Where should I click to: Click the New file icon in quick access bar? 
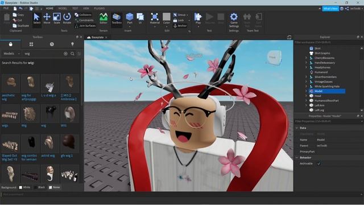click(x=15, y=9)
